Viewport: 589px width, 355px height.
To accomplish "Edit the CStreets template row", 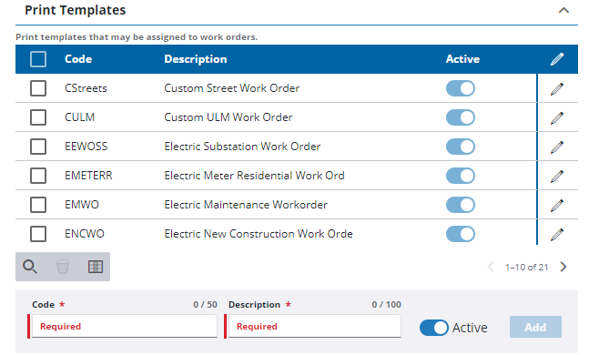I will 557,89.
